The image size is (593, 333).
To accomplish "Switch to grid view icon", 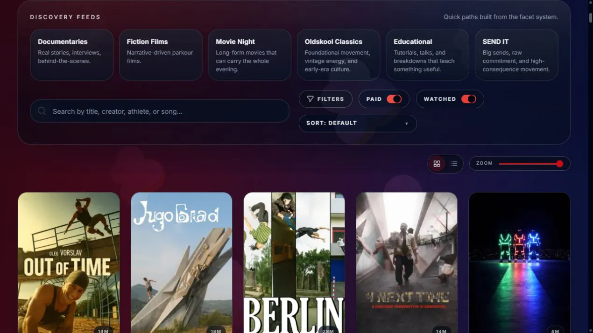I will tap(437, 164).
